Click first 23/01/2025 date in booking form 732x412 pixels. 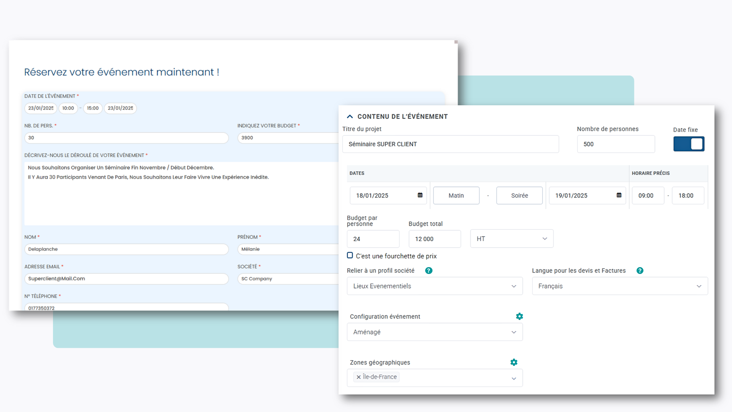pos(41,108)
